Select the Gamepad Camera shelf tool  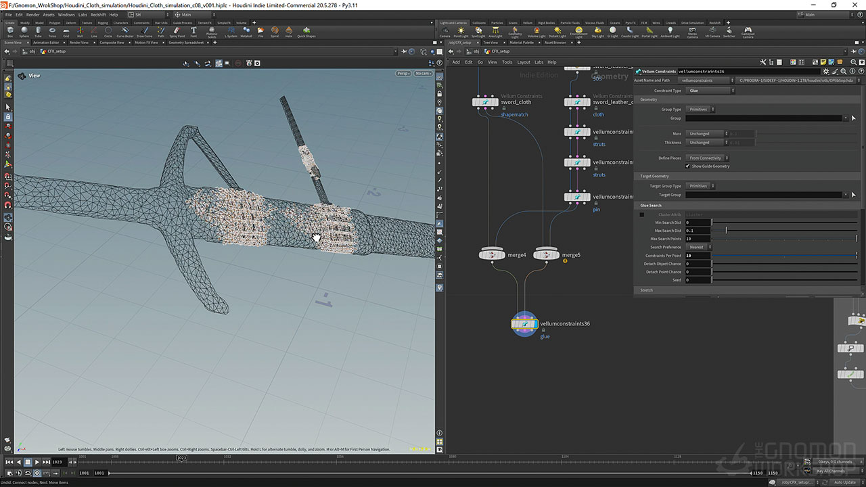pyautogui.click(x=748, y=30)
